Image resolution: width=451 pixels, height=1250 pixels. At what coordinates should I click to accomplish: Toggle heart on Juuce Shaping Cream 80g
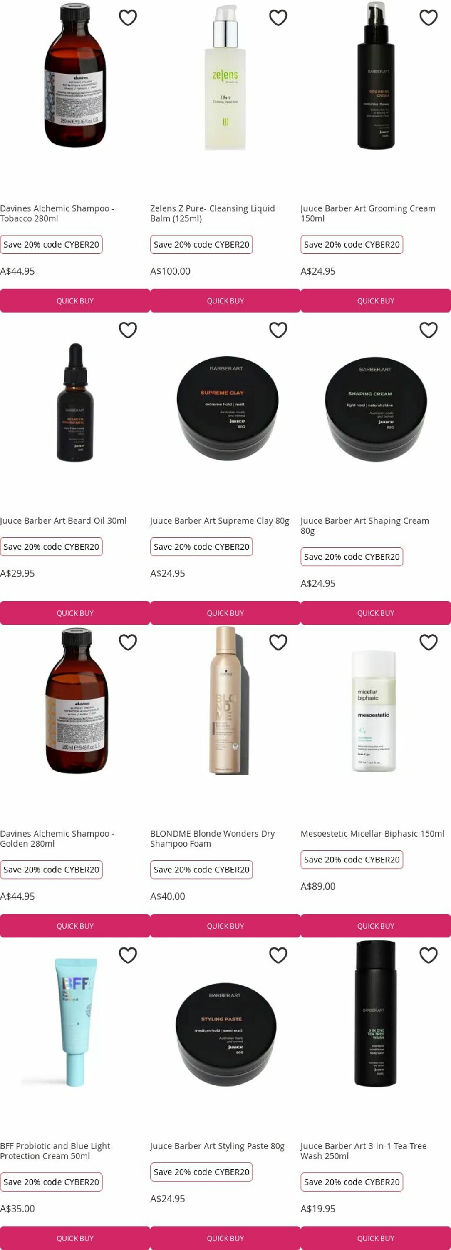pos(428,330)
